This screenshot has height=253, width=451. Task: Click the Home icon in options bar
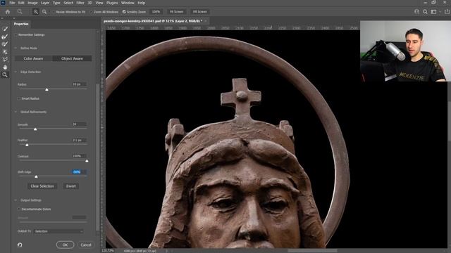tap(8, 12)
